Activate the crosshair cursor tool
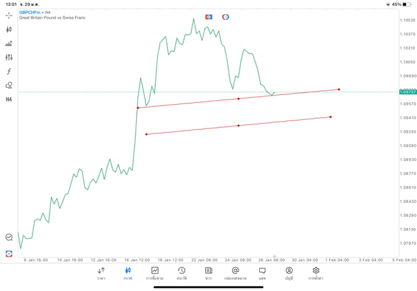 tap(9, 15)
